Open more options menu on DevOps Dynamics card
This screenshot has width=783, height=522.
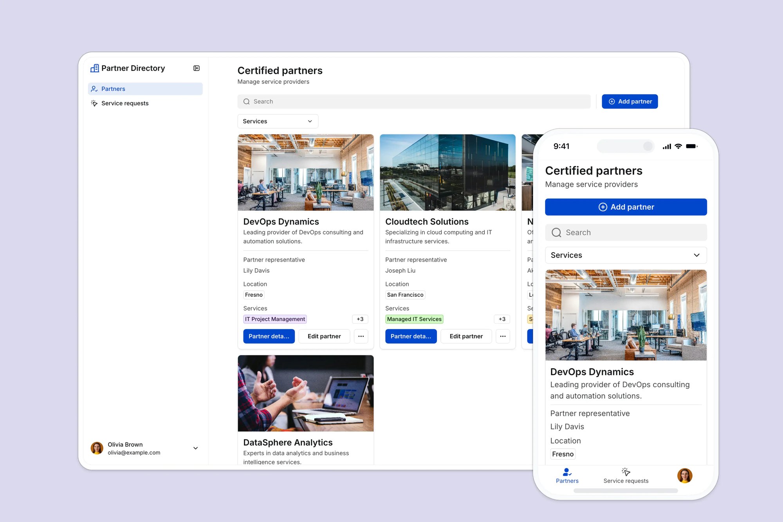[361, 336]
